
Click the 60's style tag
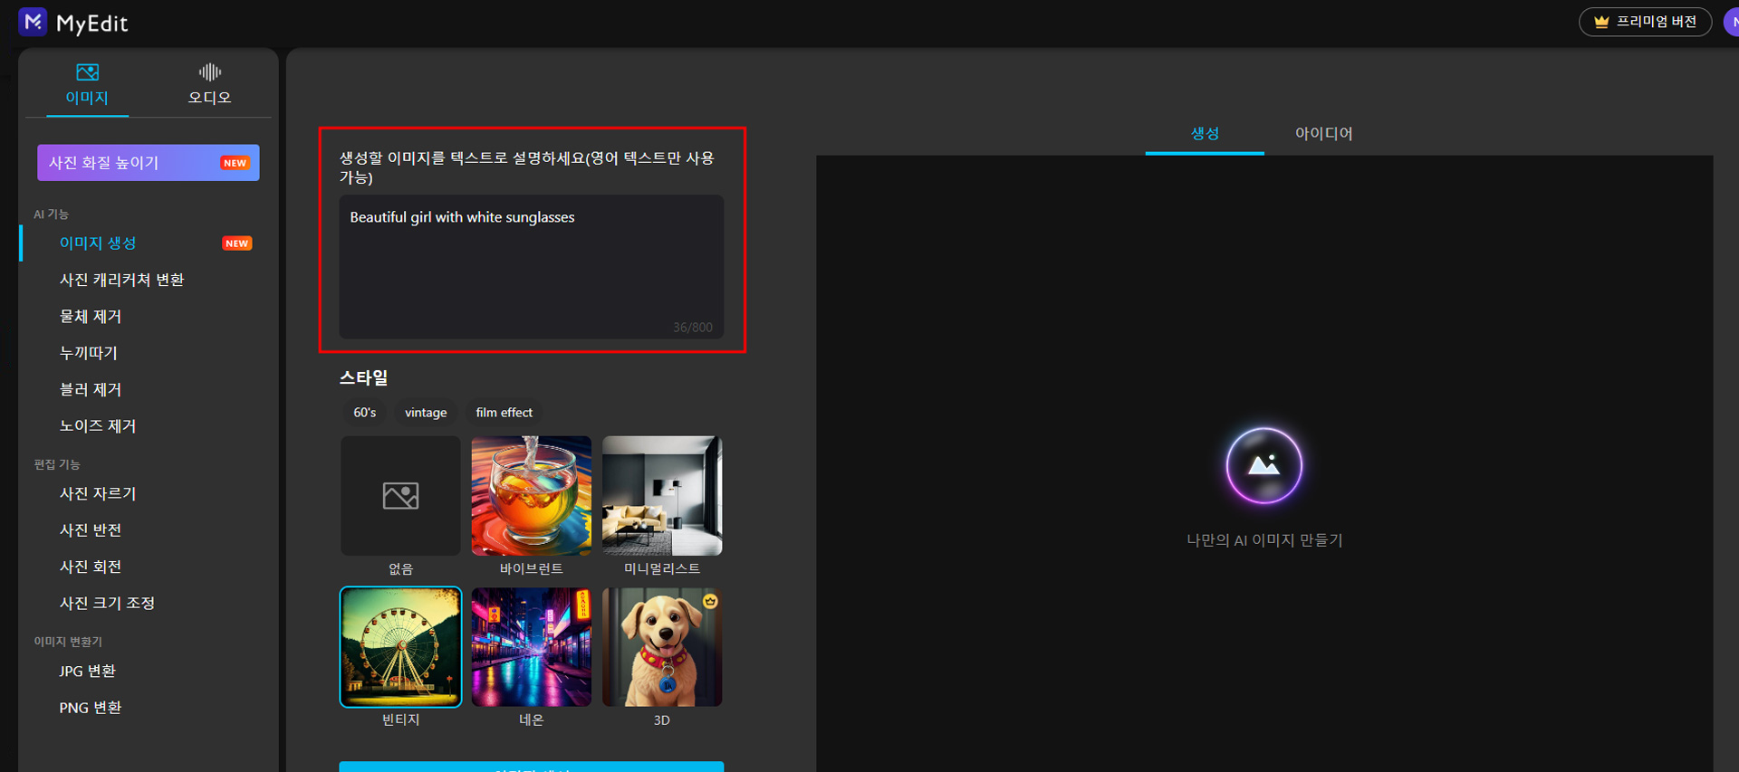tap(365, 413)
